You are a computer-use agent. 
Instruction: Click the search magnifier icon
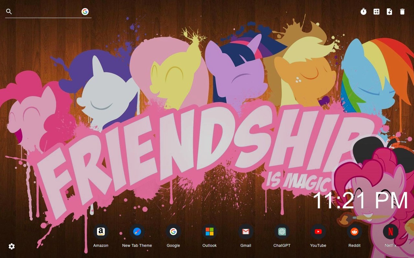coord(9,12)
